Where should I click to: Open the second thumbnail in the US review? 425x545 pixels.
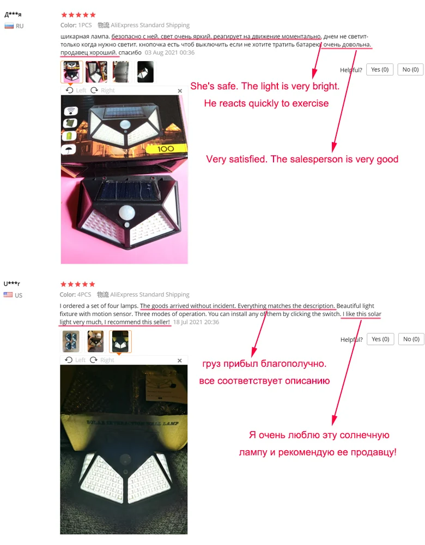click(x=95, y=341)
